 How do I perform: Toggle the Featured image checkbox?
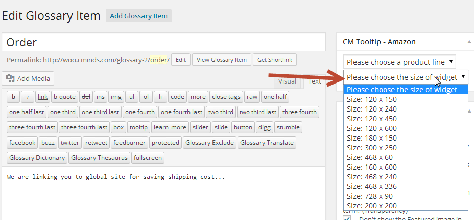click(x=347, y=218)
